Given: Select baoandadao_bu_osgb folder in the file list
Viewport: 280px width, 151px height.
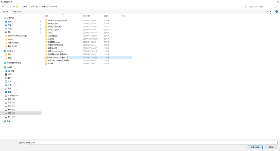Looking at the screenshot, I should 57,20.
